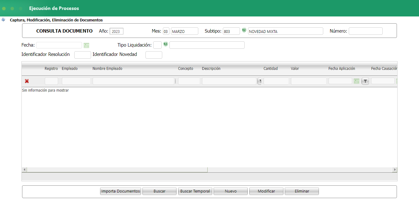Image resolution: width=419 pixels, height=204 pixels.
Task: Sort by the Fecha Aplicación column header
Action: point(342,69)
